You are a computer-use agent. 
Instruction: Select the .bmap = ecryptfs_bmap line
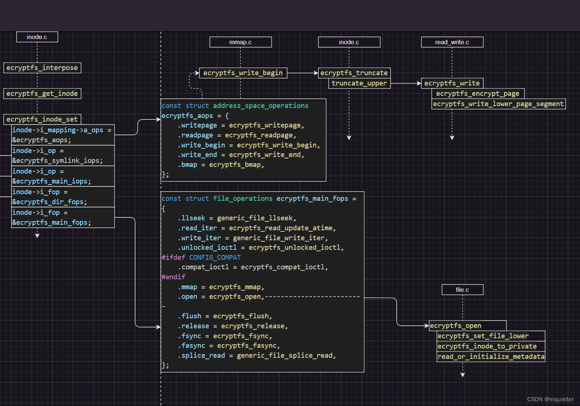221,165
